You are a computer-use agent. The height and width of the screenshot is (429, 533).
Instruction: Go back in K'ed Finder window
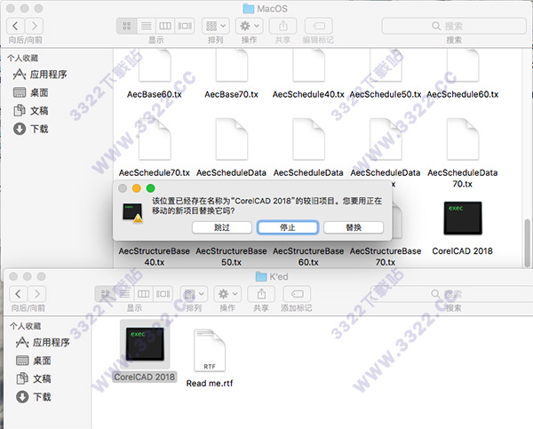pos(18,294)
